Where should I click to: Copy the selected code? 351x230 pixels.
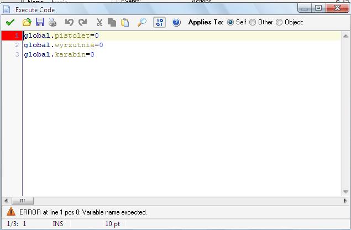point(112,23)
